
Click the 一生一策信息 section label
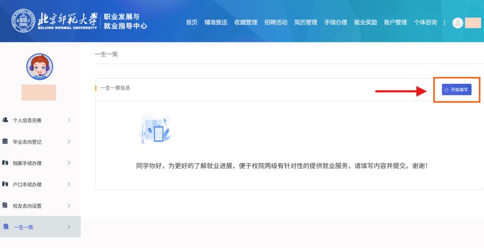(x=115, y=88)
